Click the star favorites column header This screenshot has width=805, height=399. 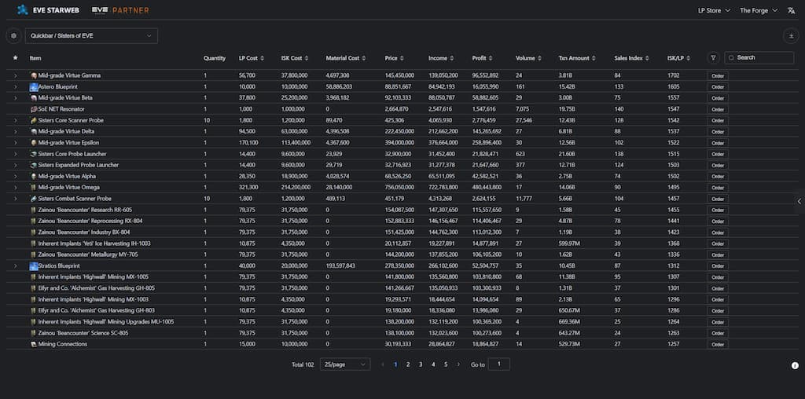[15, 58]
